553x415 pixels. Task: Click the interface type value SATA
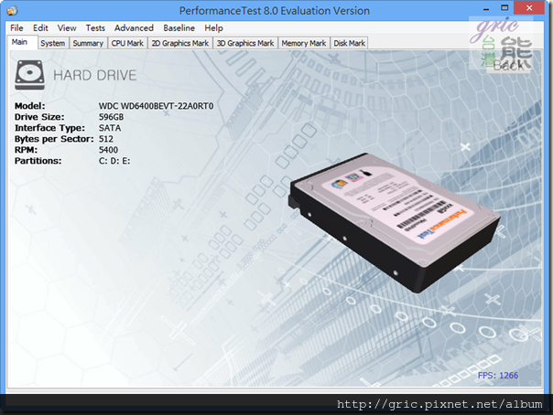tap(110, 128)
